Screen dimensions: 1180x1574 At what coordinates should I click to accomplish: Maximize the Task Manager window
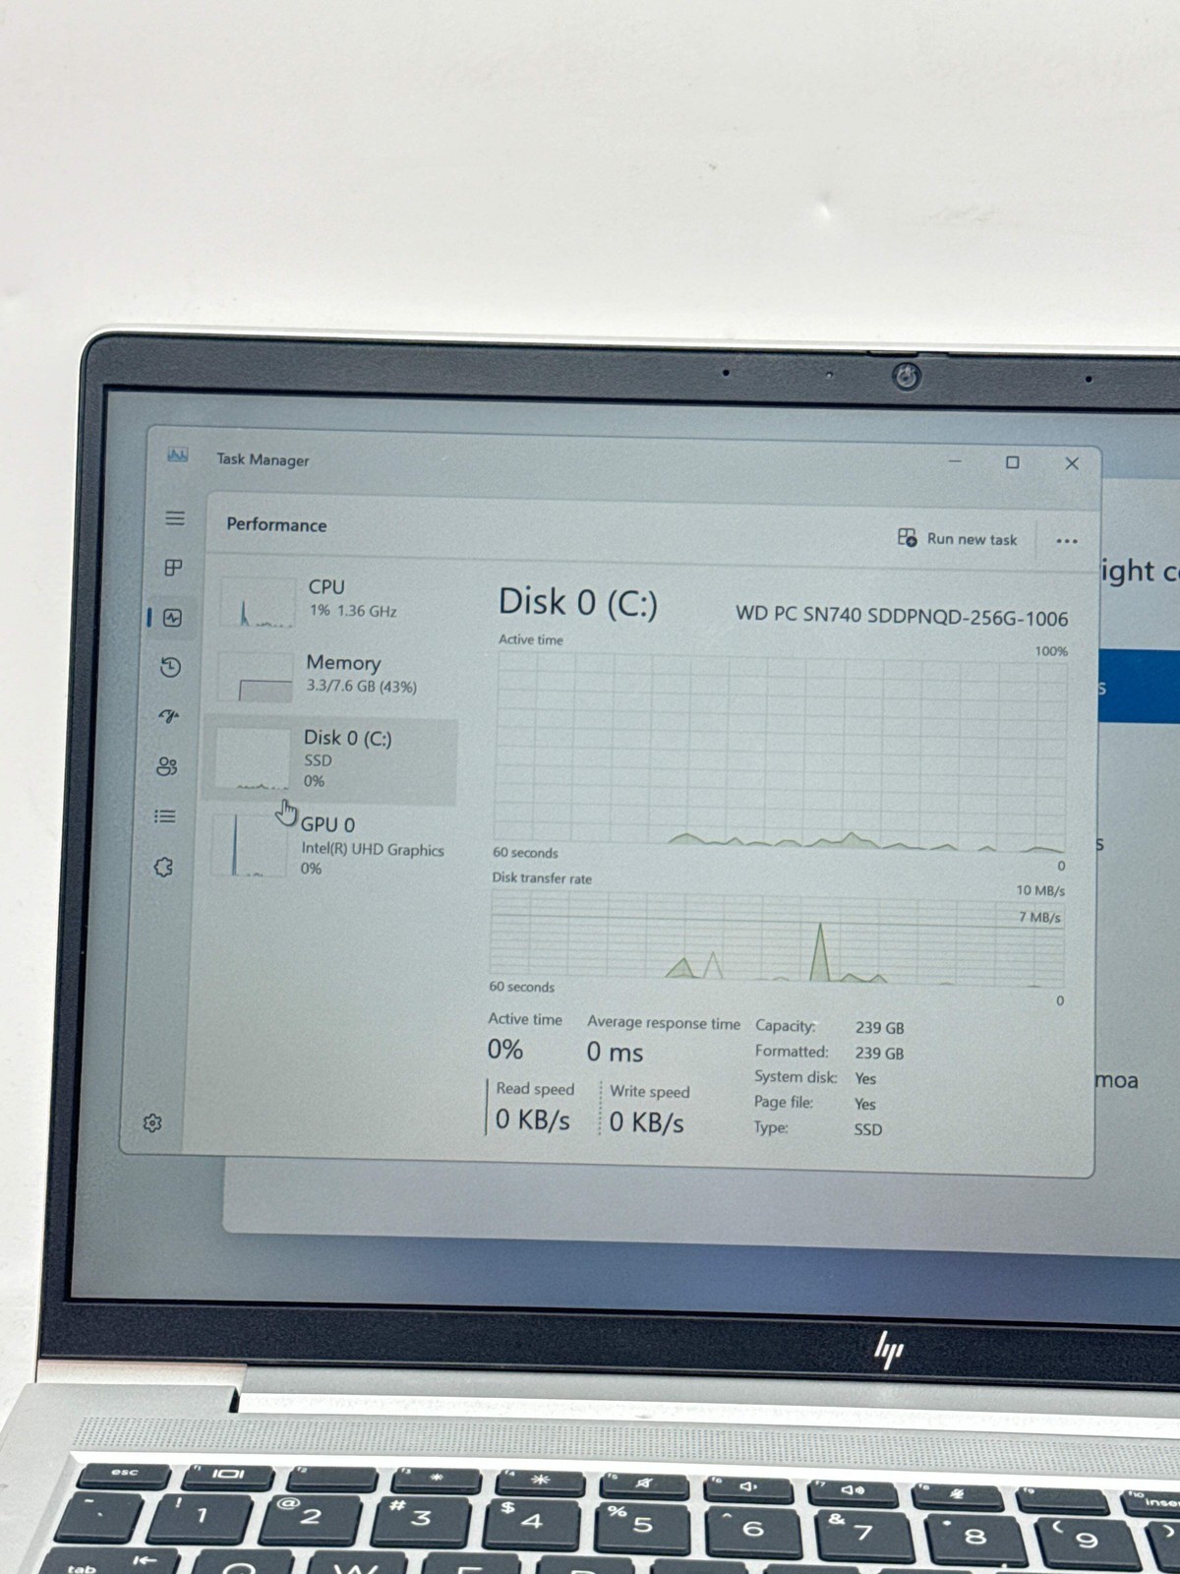[1013, 462]
